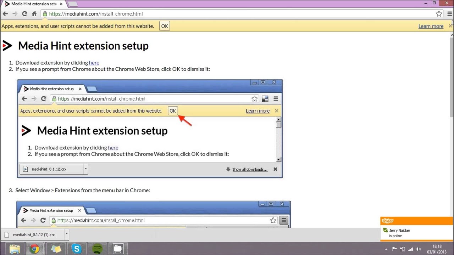Open Skype from the taskbar
This screenshot has height=255, width=454.
(x=77, y=249)
